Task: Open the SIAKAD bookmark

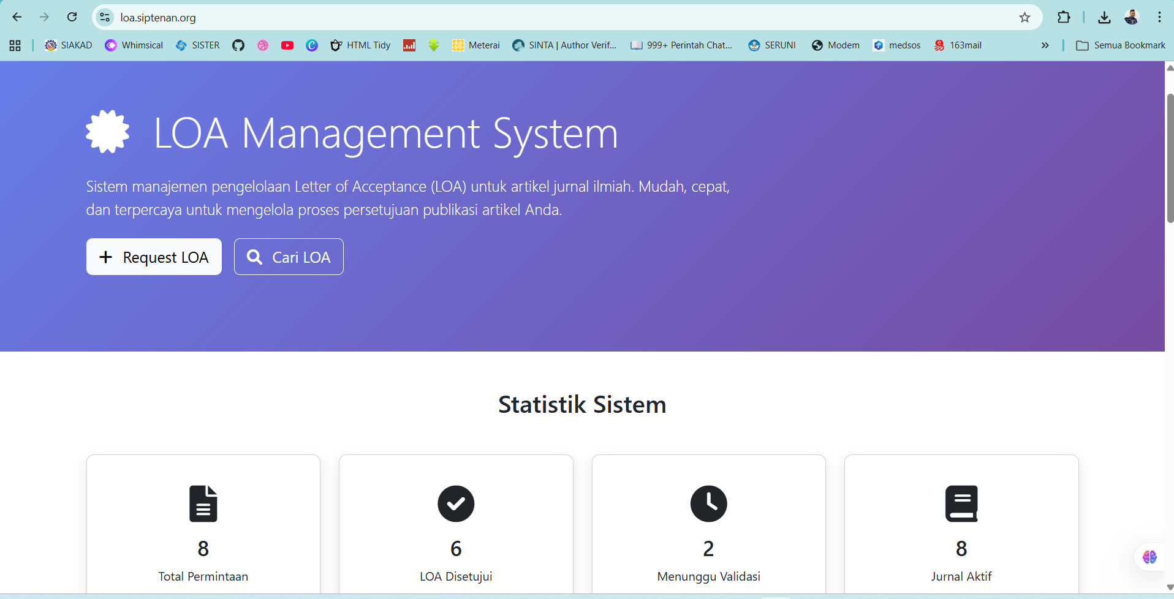Action: (x=68, y=45)
